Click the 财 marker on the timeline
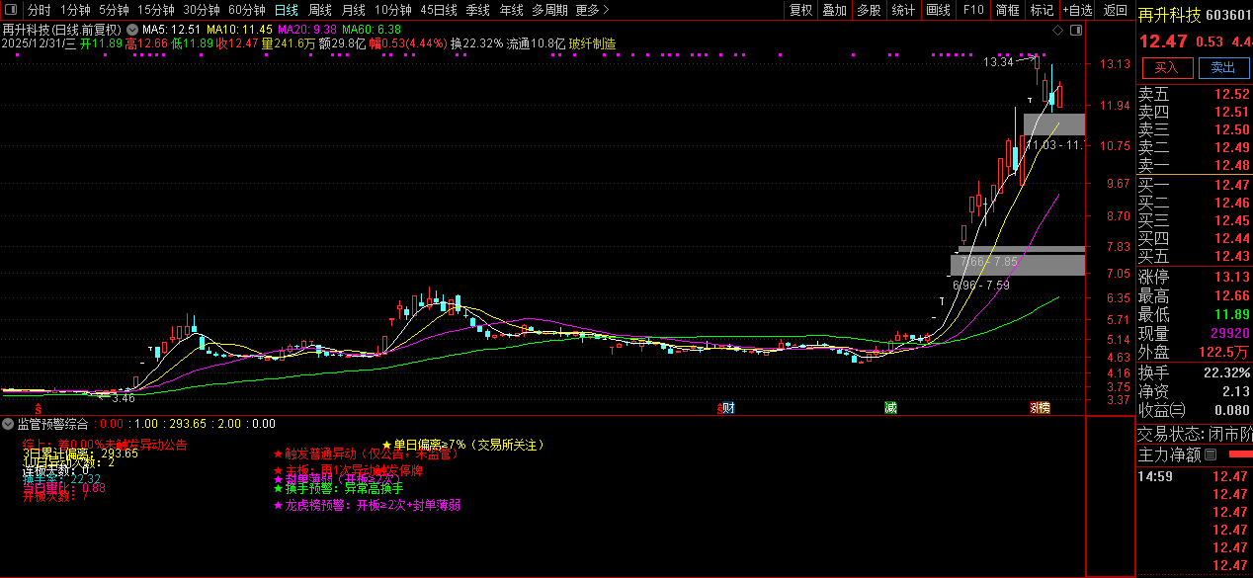 point(727,408)
